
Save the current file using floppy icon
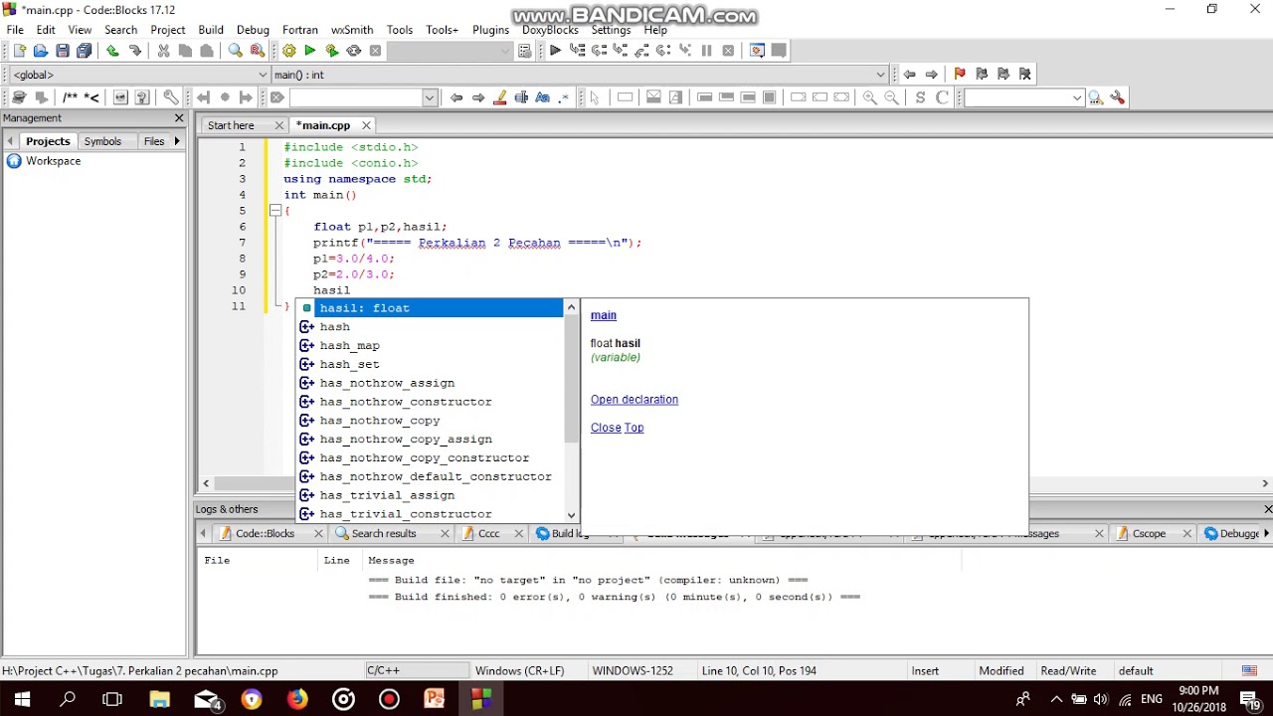(x=63, y=51)
